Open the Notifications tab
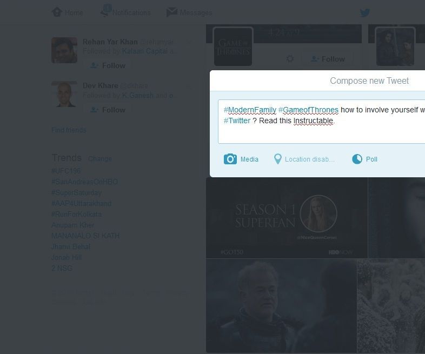Viewport: 425px width, 354px height. (x=125, y=12)
